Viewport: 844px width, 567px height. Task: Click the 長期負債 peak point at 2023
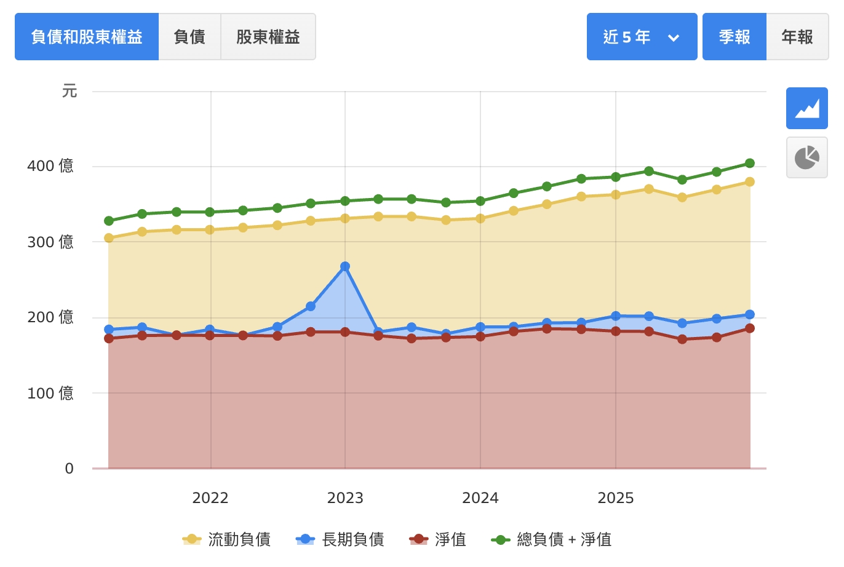345,266
